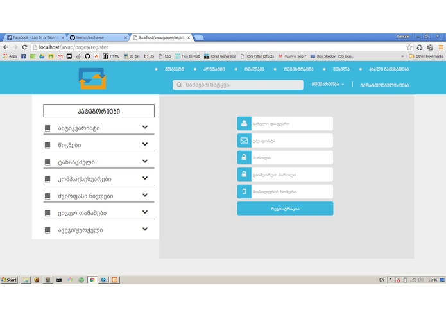
Task: Click the recycle-arrows extension icon in toolbar
Action: click(420, 47)
